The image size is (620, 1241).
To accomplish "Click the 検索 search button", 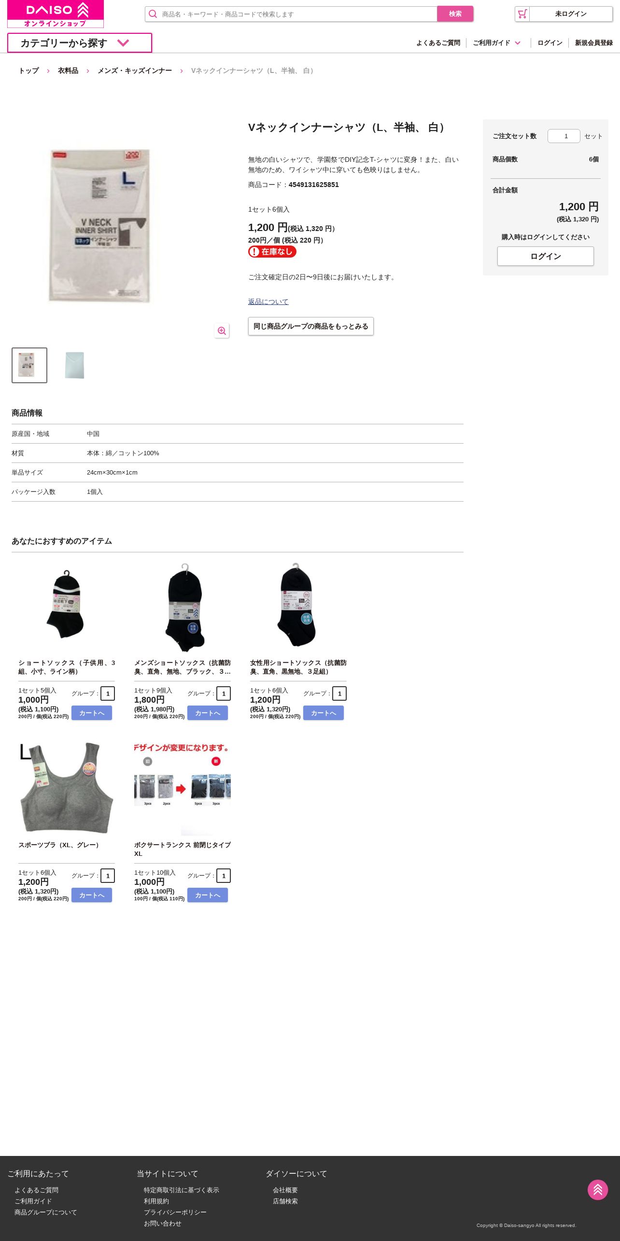I will (x=455, y=14).
